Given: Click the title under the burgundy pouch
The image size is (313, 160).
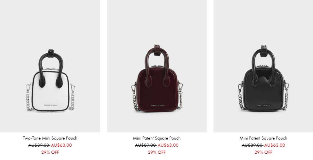Looking at the screenshot, I should click(x=157, y=138).
